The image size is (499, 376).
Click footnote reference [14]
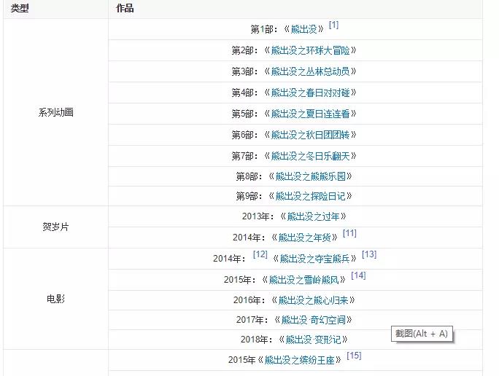[x=357, y=276]
